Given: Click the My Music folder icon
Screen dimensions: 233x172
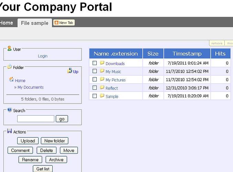Looking at the screenshot, I should (x=102, y=71).
